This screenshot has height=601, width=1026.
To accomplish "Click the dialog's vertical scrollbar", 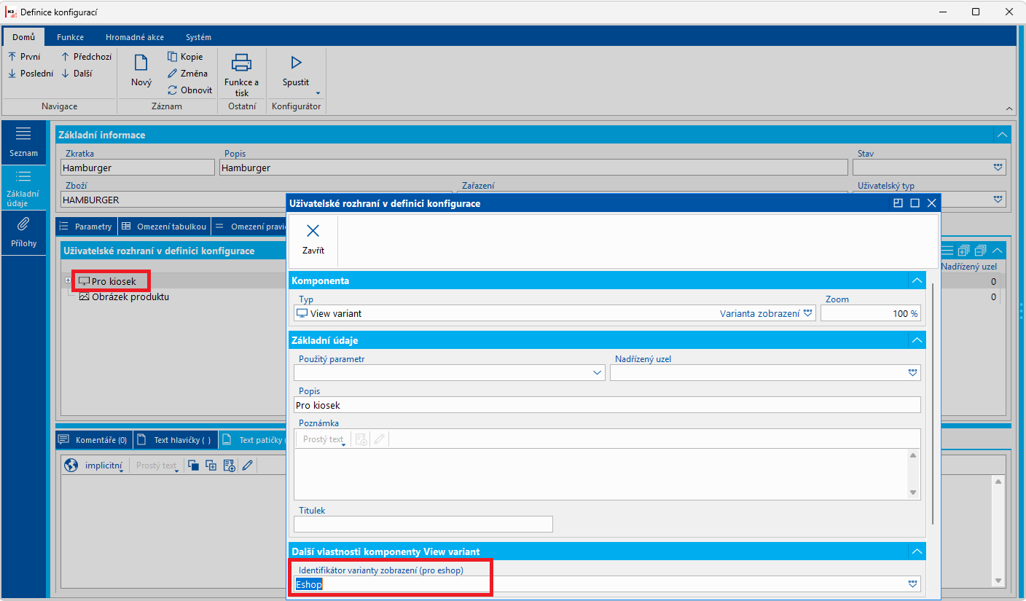I will [x=932, y=404].
